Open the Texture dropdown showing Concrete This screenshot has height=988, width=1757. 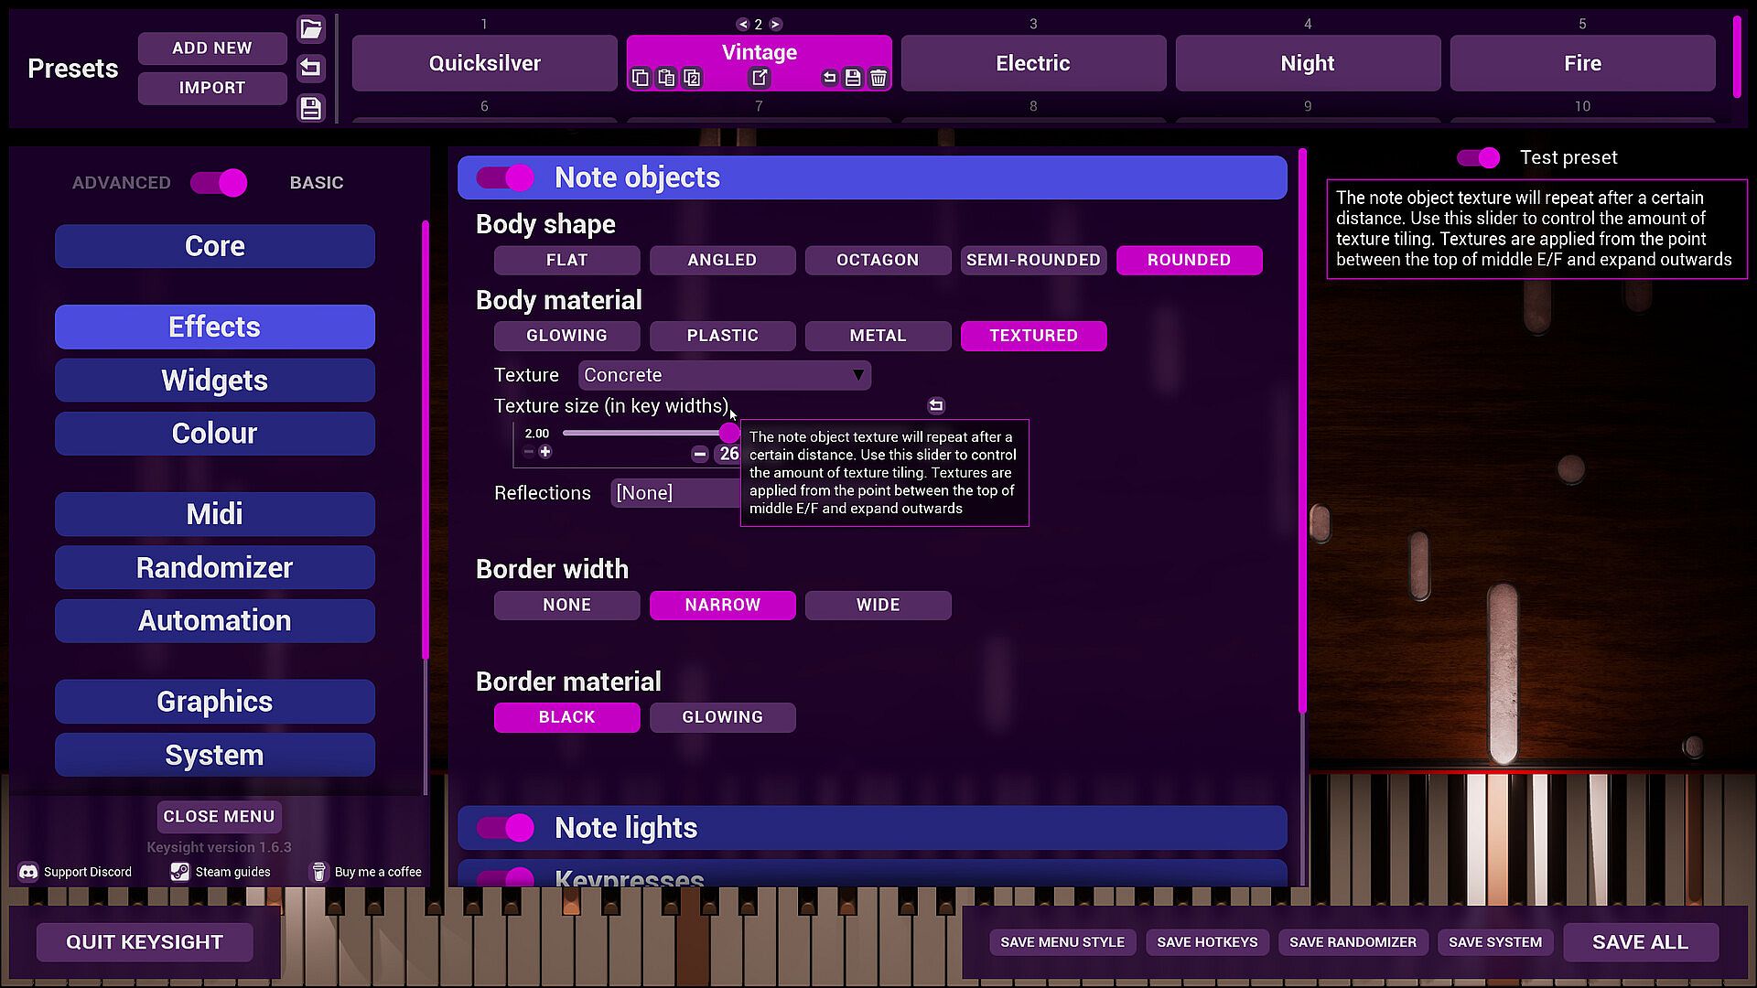click(724, 375)
